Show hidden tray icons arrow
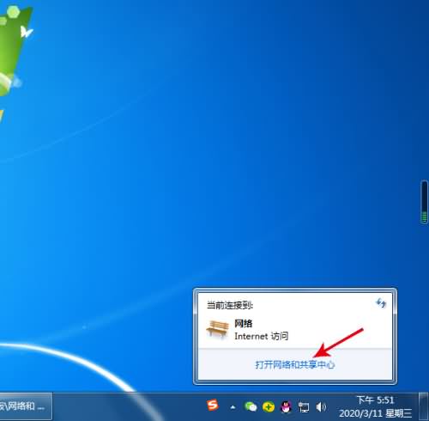The image size is (429, 421). tap(233, 407)
